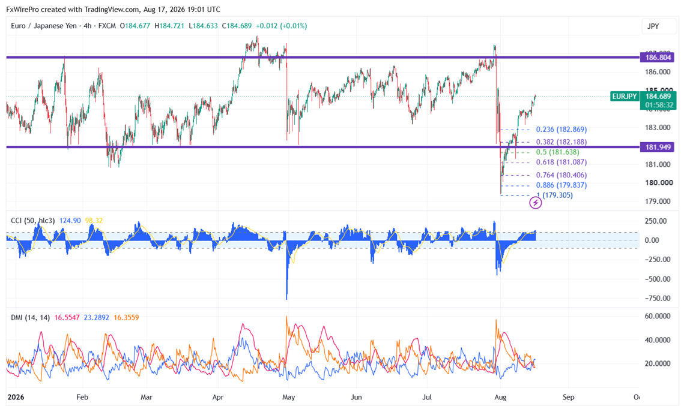This screenshot has height=406, width=681.
Task: Click the 01:58:32 candle countdown timer
Action: pos(659,105)
